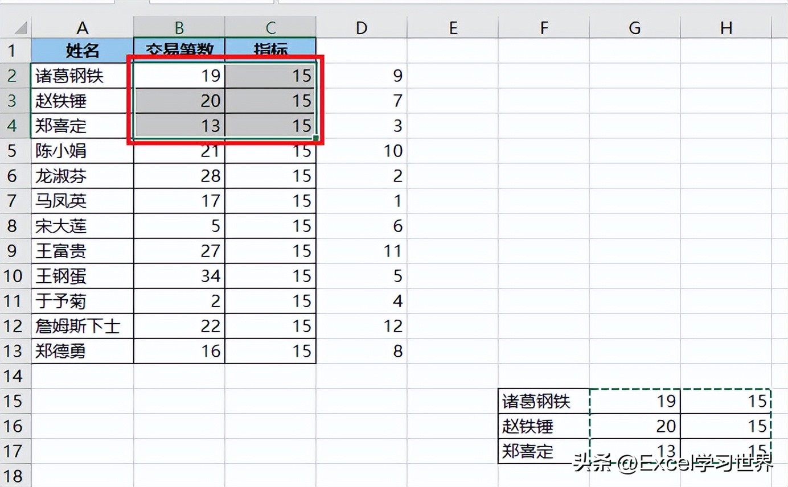Click the 于予菊 cell
Viewport: 788px width, 487px height.
pos(83,301)
